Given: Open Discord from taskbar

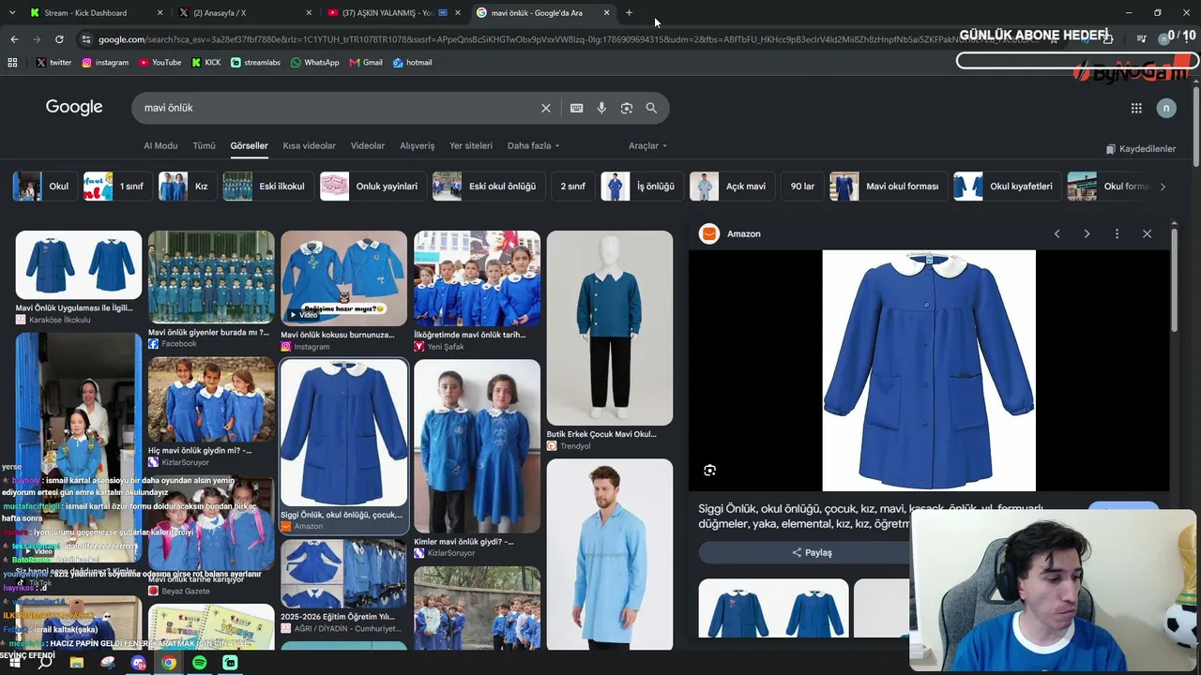Looking at the screenshot, I should point(139,663).
